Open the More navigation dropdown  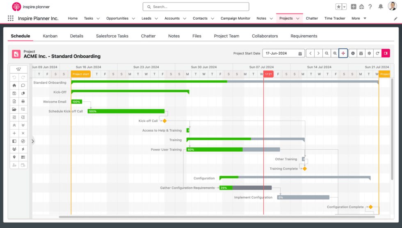tap(359, 18)
